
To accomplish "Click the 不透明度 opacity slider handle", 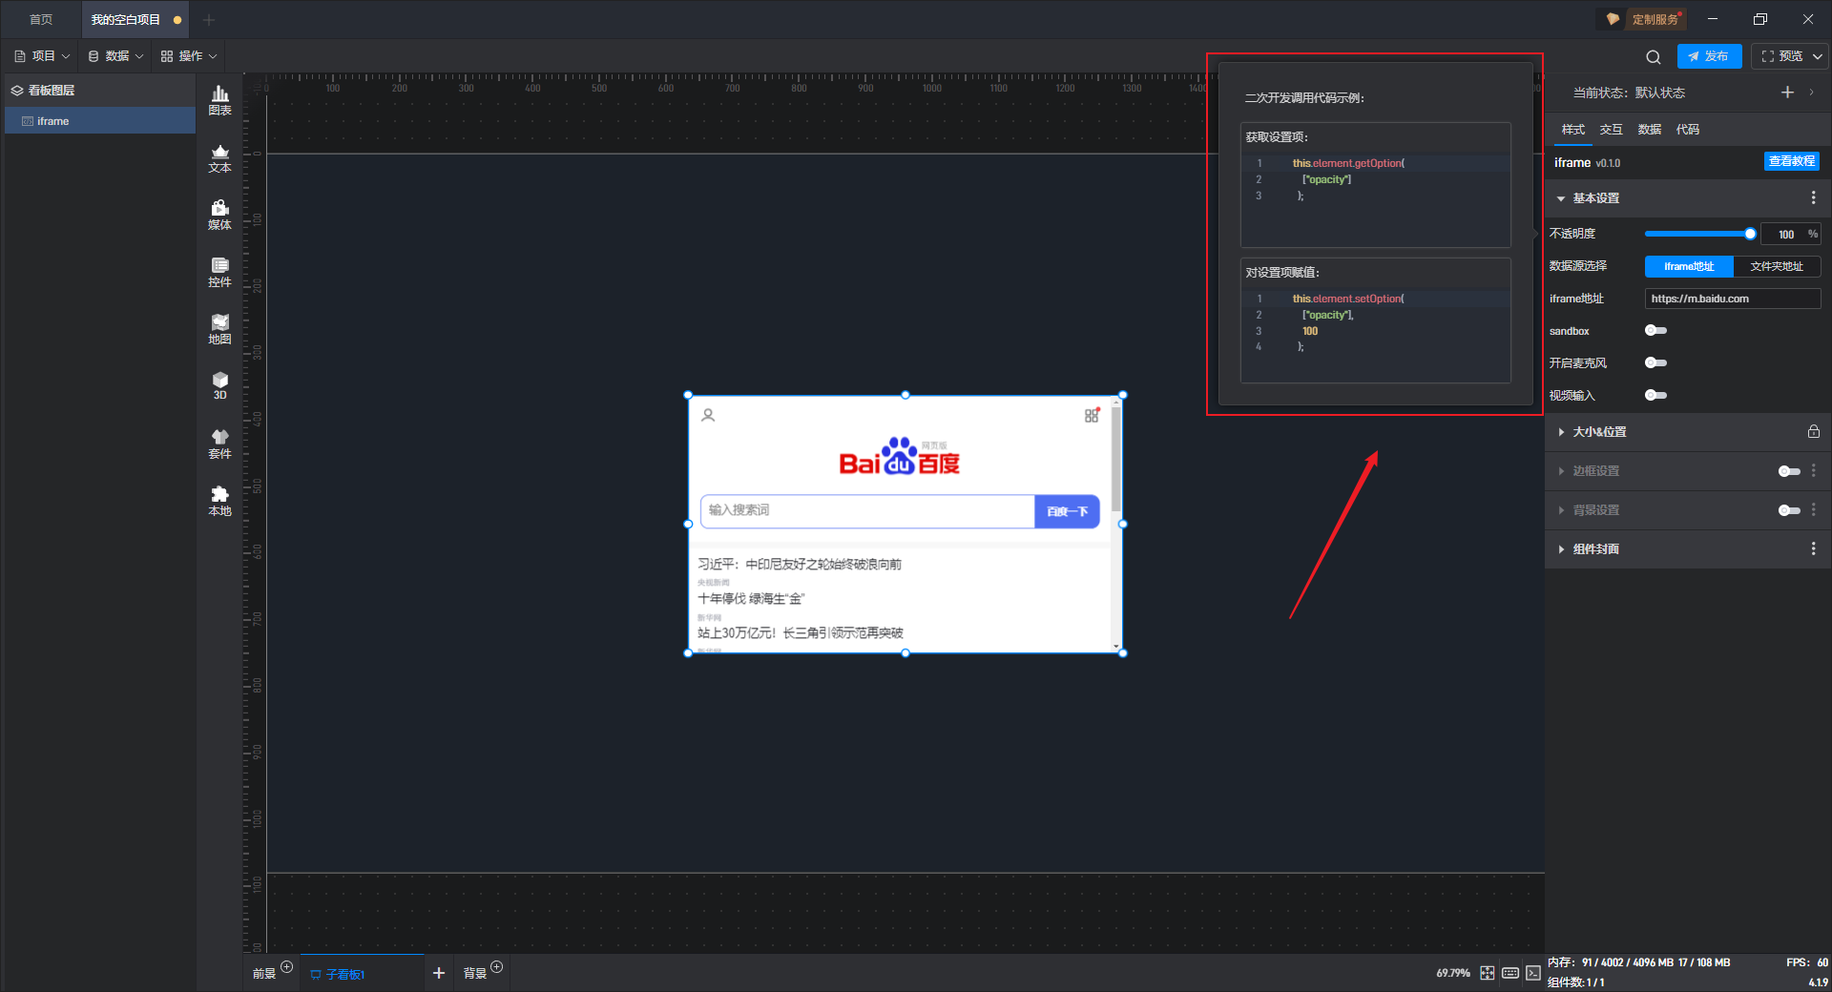I will 1750,234.
